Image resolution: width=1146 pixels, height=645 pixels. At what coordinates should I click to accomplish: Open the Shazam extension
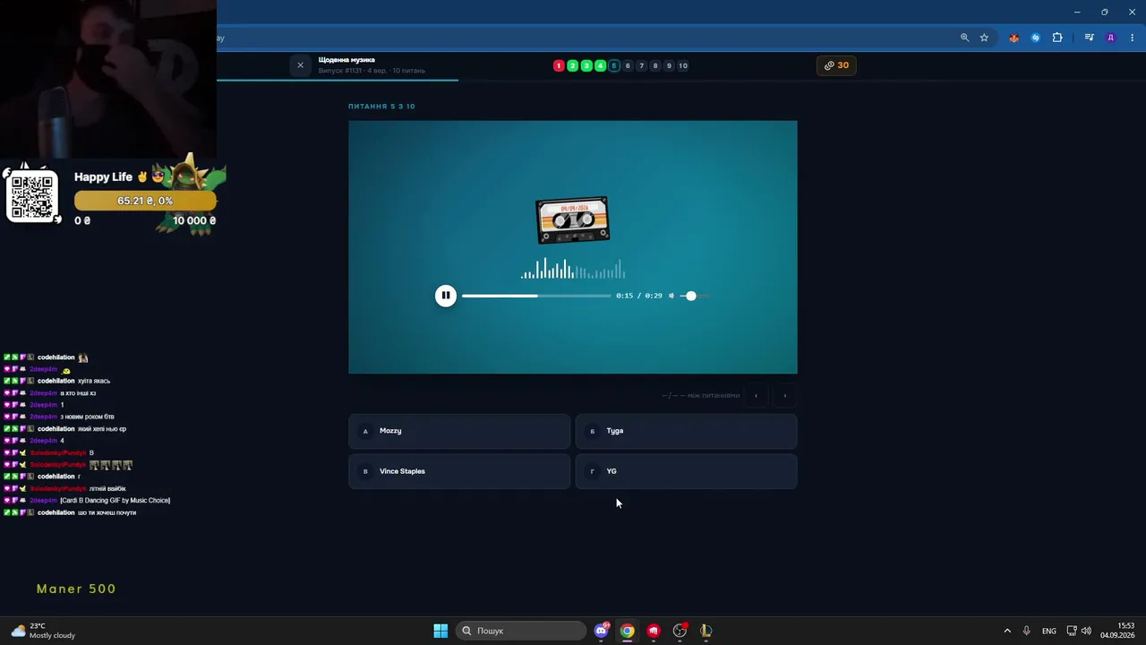pos(1035,38)
